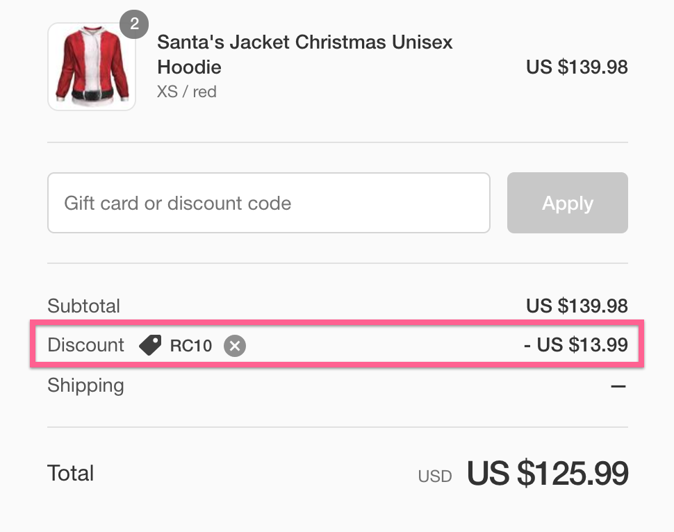Click the discount amount - US $13.99

tap(576, 344)
